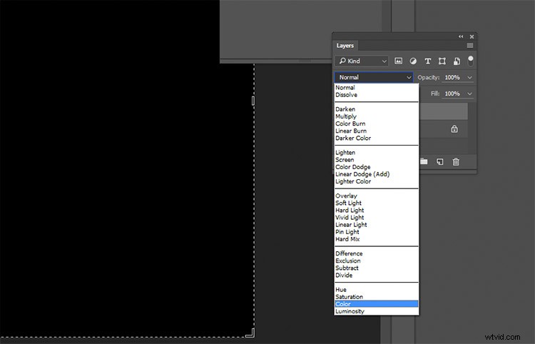
Task: Choose Darken blend mode
Action: pos(377,109)
